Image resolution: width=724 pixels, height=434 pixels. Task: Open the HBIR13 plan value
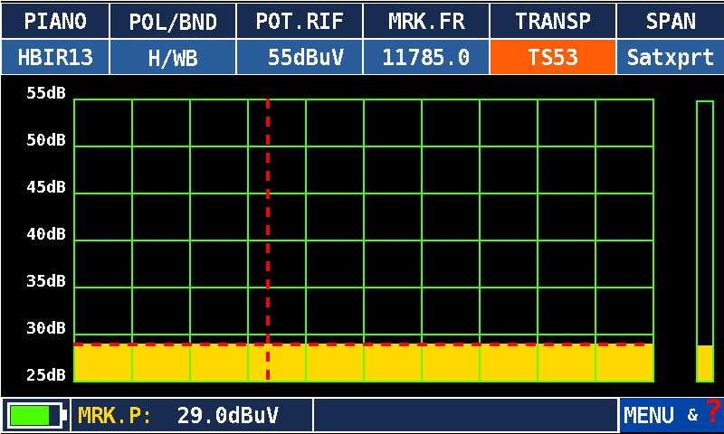tap(55, 57)
